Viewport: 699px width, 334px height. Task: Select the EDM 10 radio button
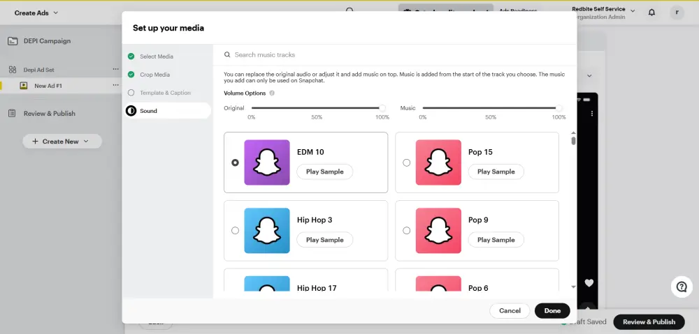coord(235,162)
